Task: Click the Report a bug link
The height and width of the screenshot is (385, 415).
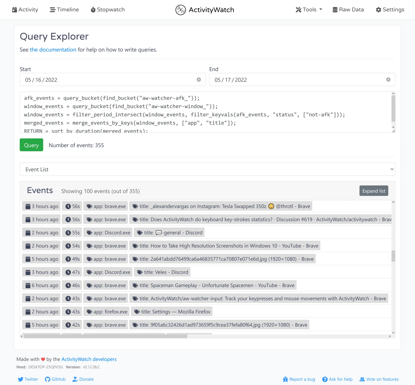Action: [x=299, y=379]
